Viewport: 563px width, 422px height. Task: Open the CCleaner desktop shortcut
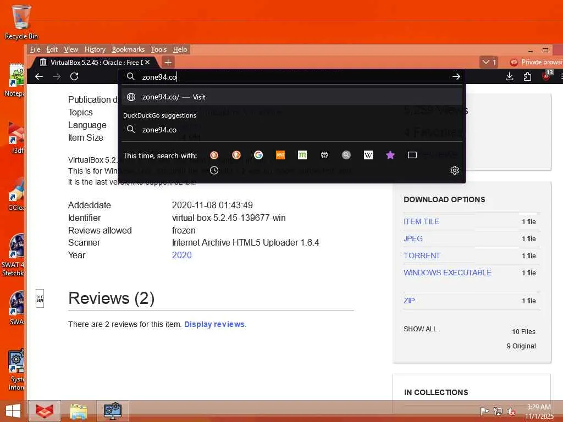(x=16, y=194)
